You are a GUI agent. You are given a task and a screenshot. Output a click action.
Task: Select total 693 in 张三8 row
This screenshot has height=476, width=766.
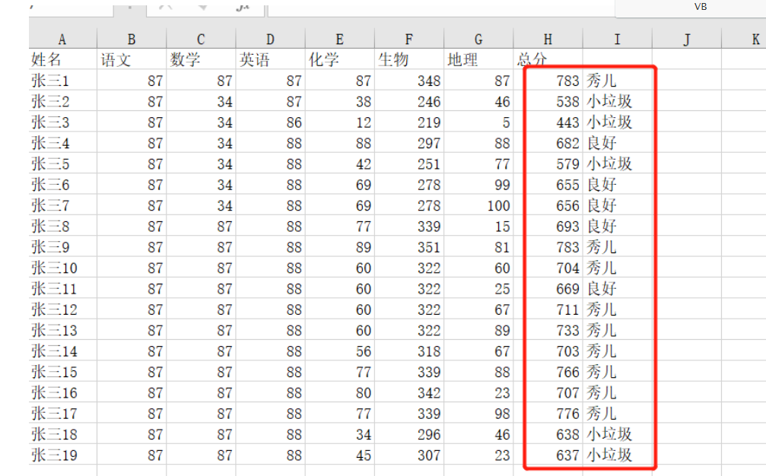point(548,226)
